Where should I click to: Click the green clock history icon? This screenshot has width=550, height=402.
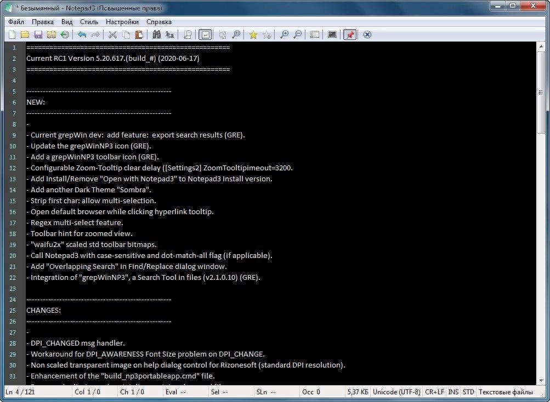coord(65,35)
